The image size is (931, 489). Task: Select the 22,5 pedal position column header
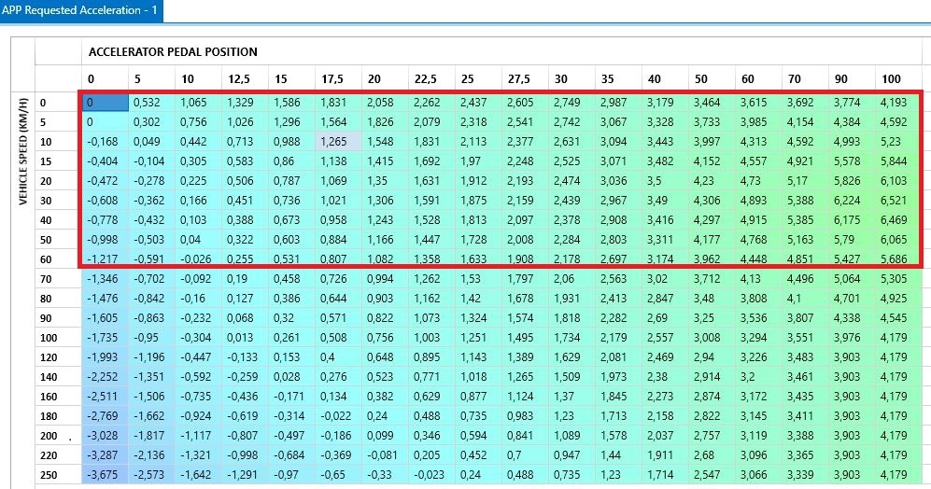click(431, 79)
